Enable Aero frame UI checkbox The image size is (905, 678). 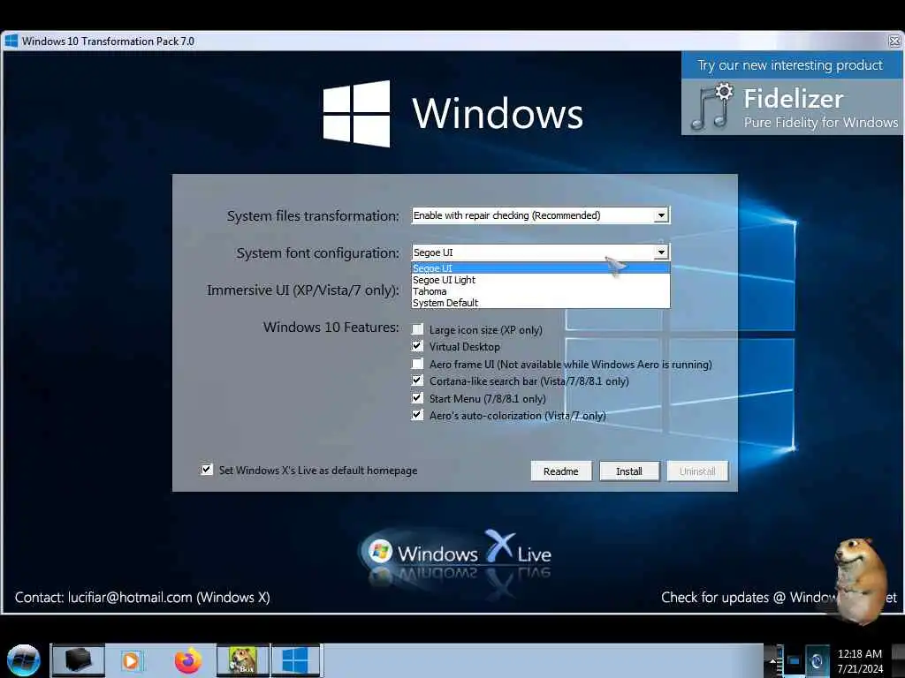[x=417, y=364]
